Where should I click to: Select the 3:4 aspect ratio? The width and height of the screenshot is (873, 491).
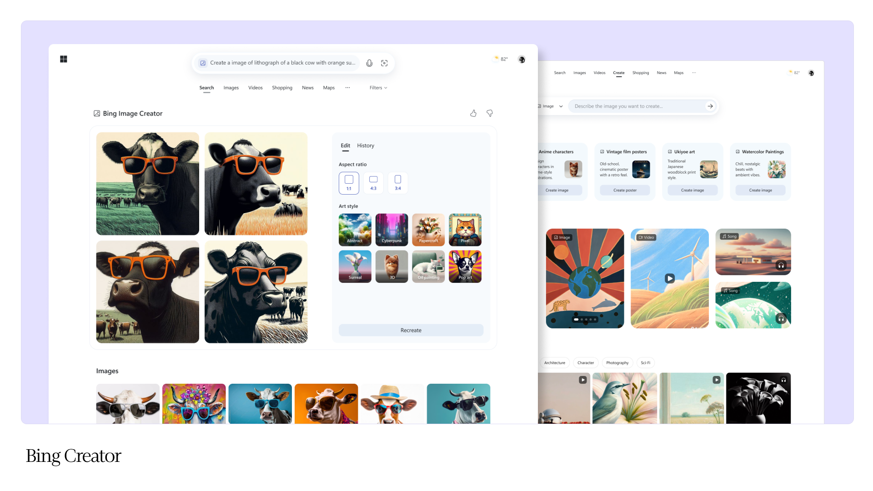[398, 183]
